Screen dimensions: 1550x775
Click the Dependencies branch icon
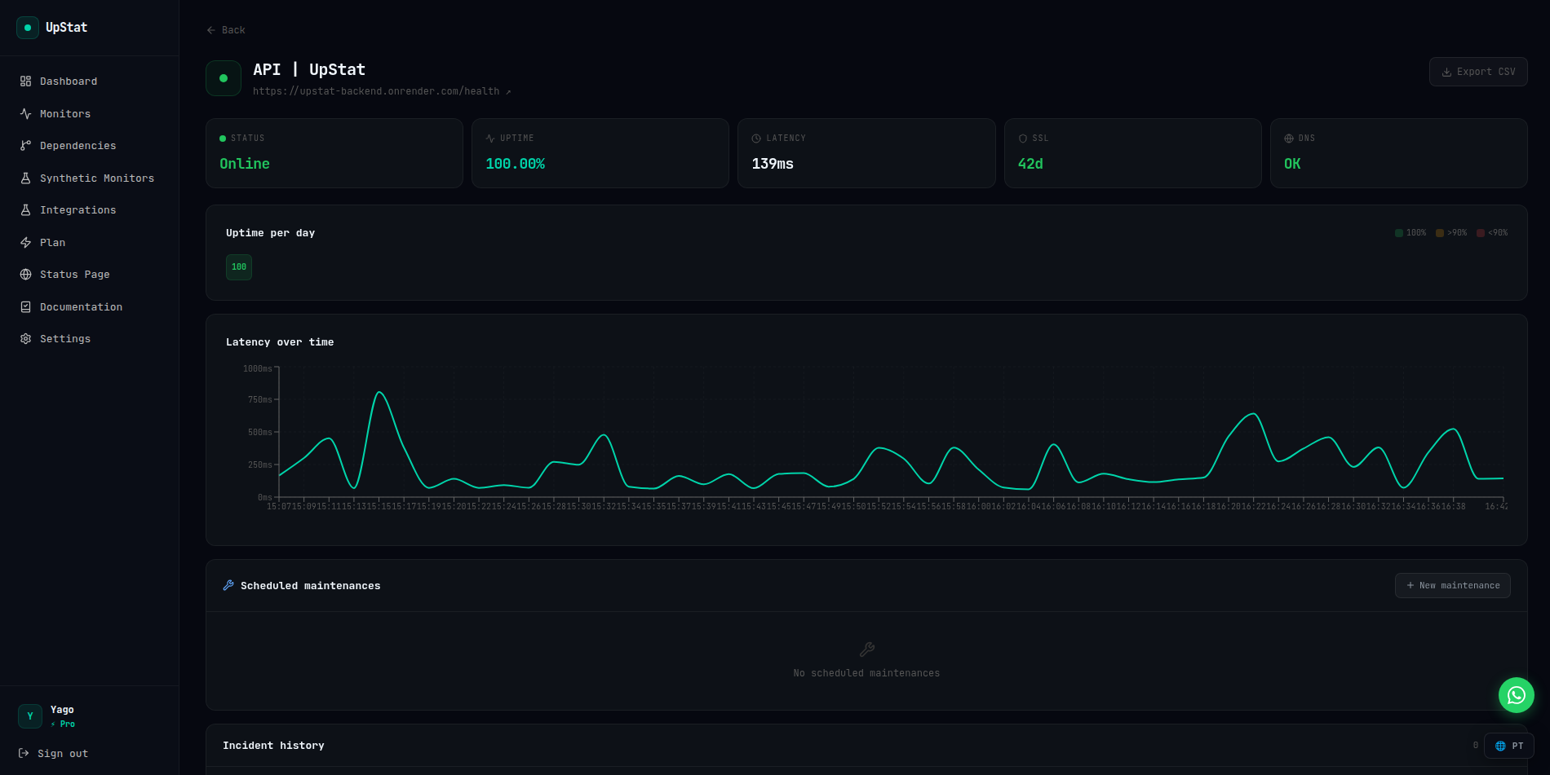click(x=25, y=146)
